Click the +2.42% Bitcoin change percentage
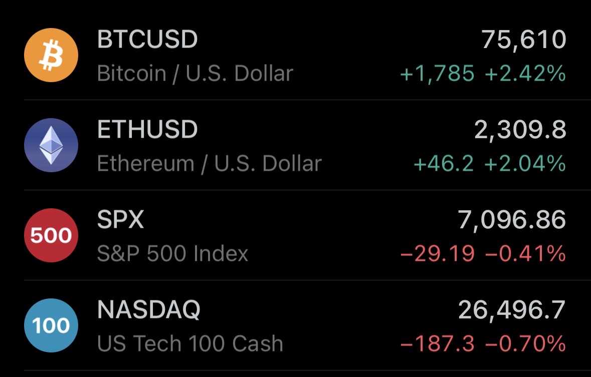 click(x=525, y=74)
